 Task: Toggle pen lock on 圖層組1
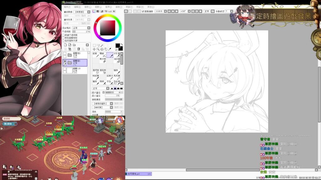pos(65,64)
